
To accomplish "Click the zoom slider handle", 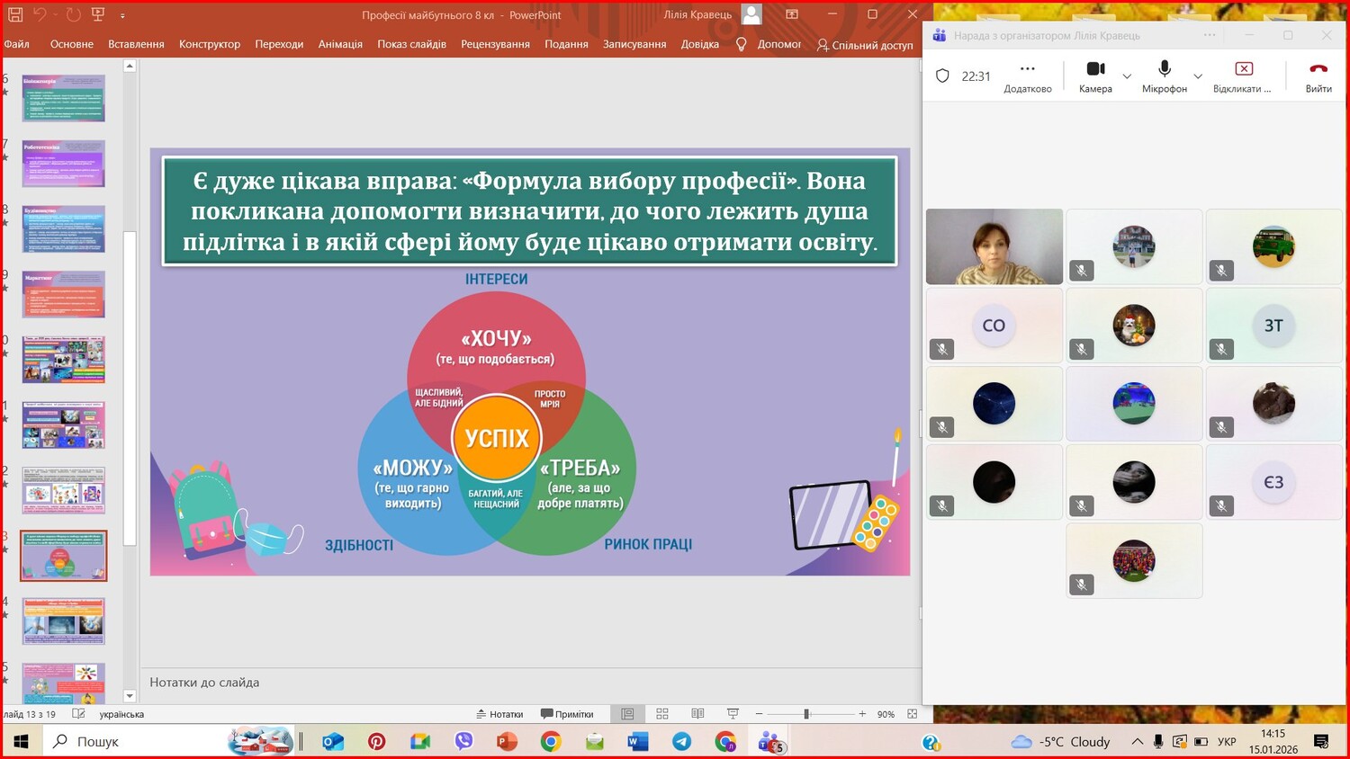I will [x=806, y=714].
